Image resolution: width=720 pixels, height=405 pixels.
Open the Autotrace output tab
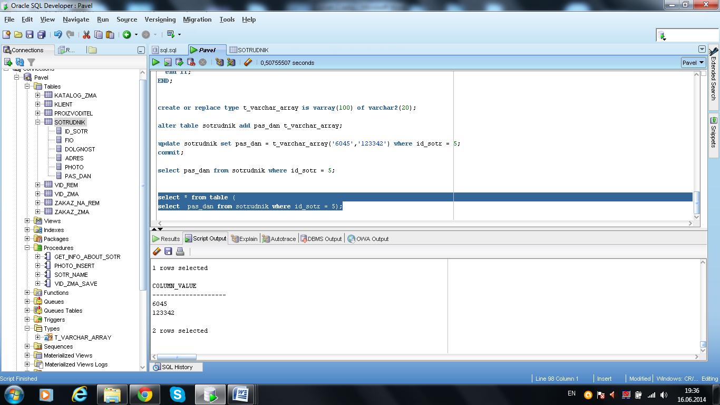click(279, 239)
